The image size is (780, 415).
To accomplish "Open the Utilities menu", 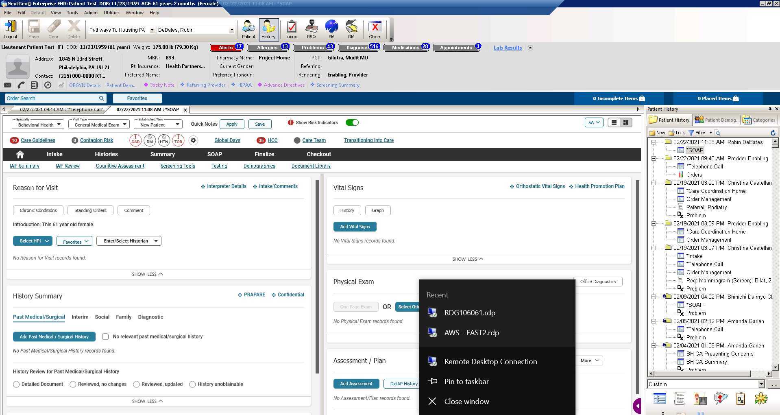I will coord(111,13).
